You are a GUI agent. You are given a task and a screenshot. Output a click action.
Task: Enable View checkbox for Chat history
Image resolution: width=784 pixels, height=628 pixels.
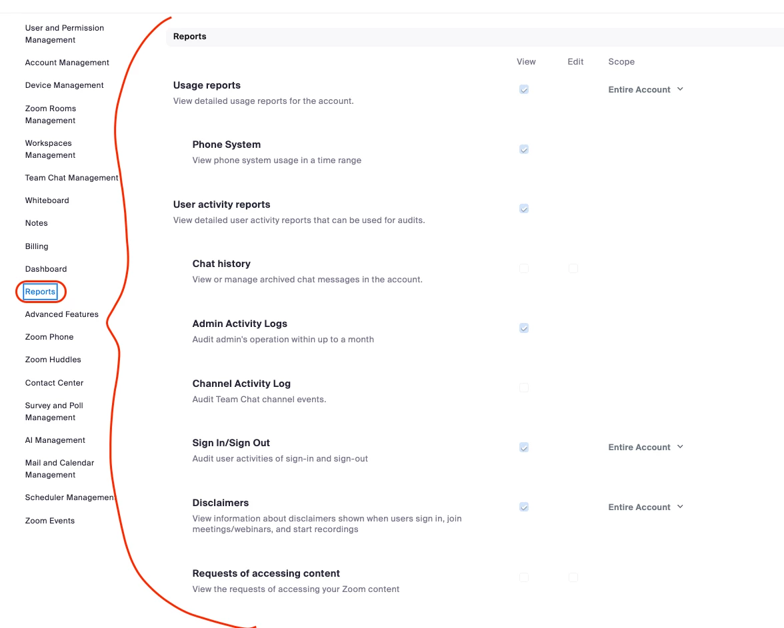(x=524, y=268)
